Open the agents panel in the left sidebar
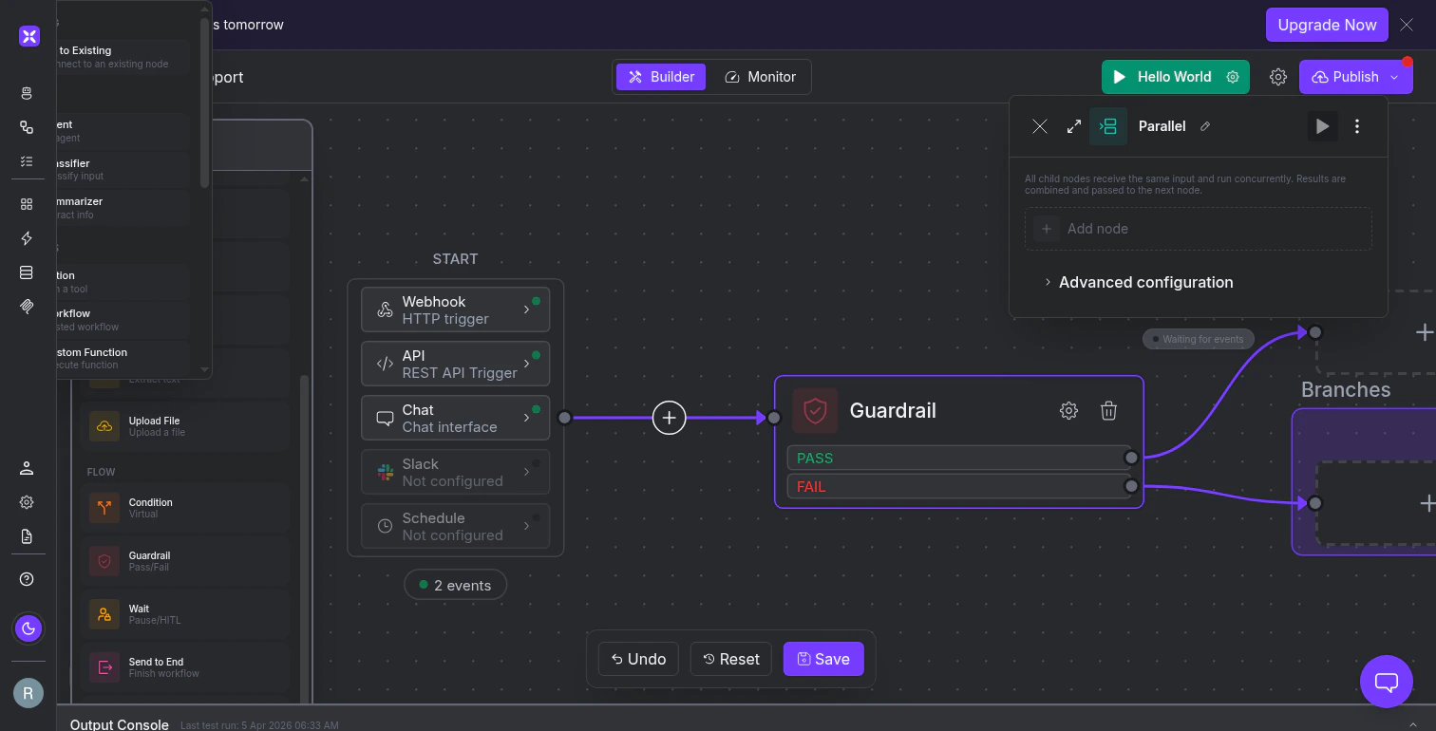 27,93
